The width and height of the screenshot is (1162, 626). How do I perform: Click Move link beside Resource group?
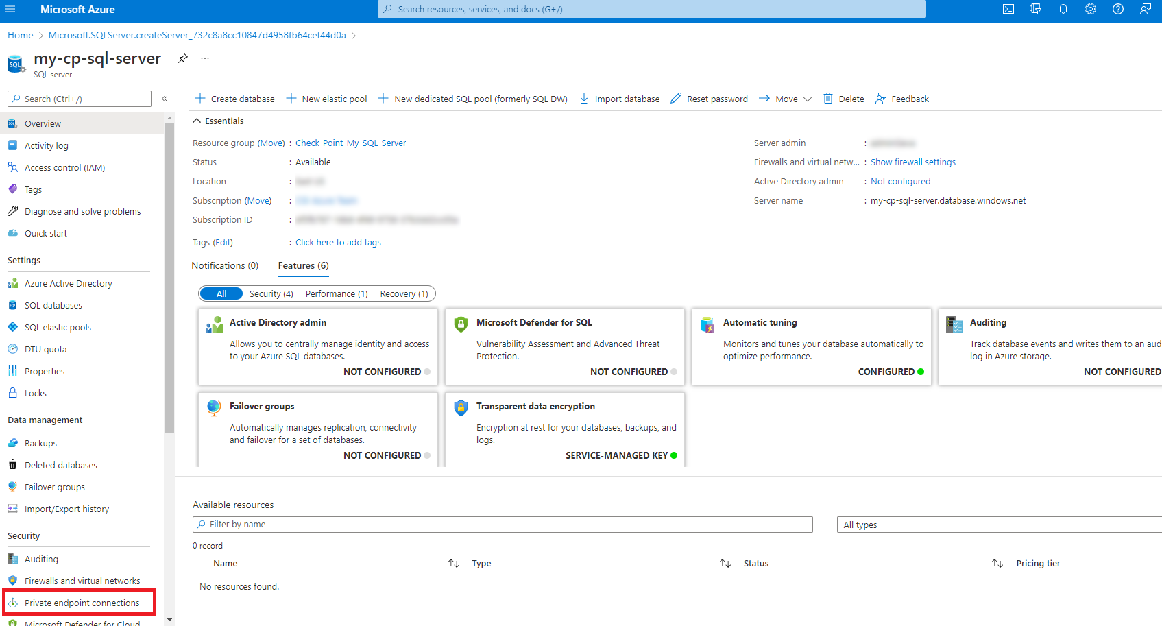(x=271, y=143)
